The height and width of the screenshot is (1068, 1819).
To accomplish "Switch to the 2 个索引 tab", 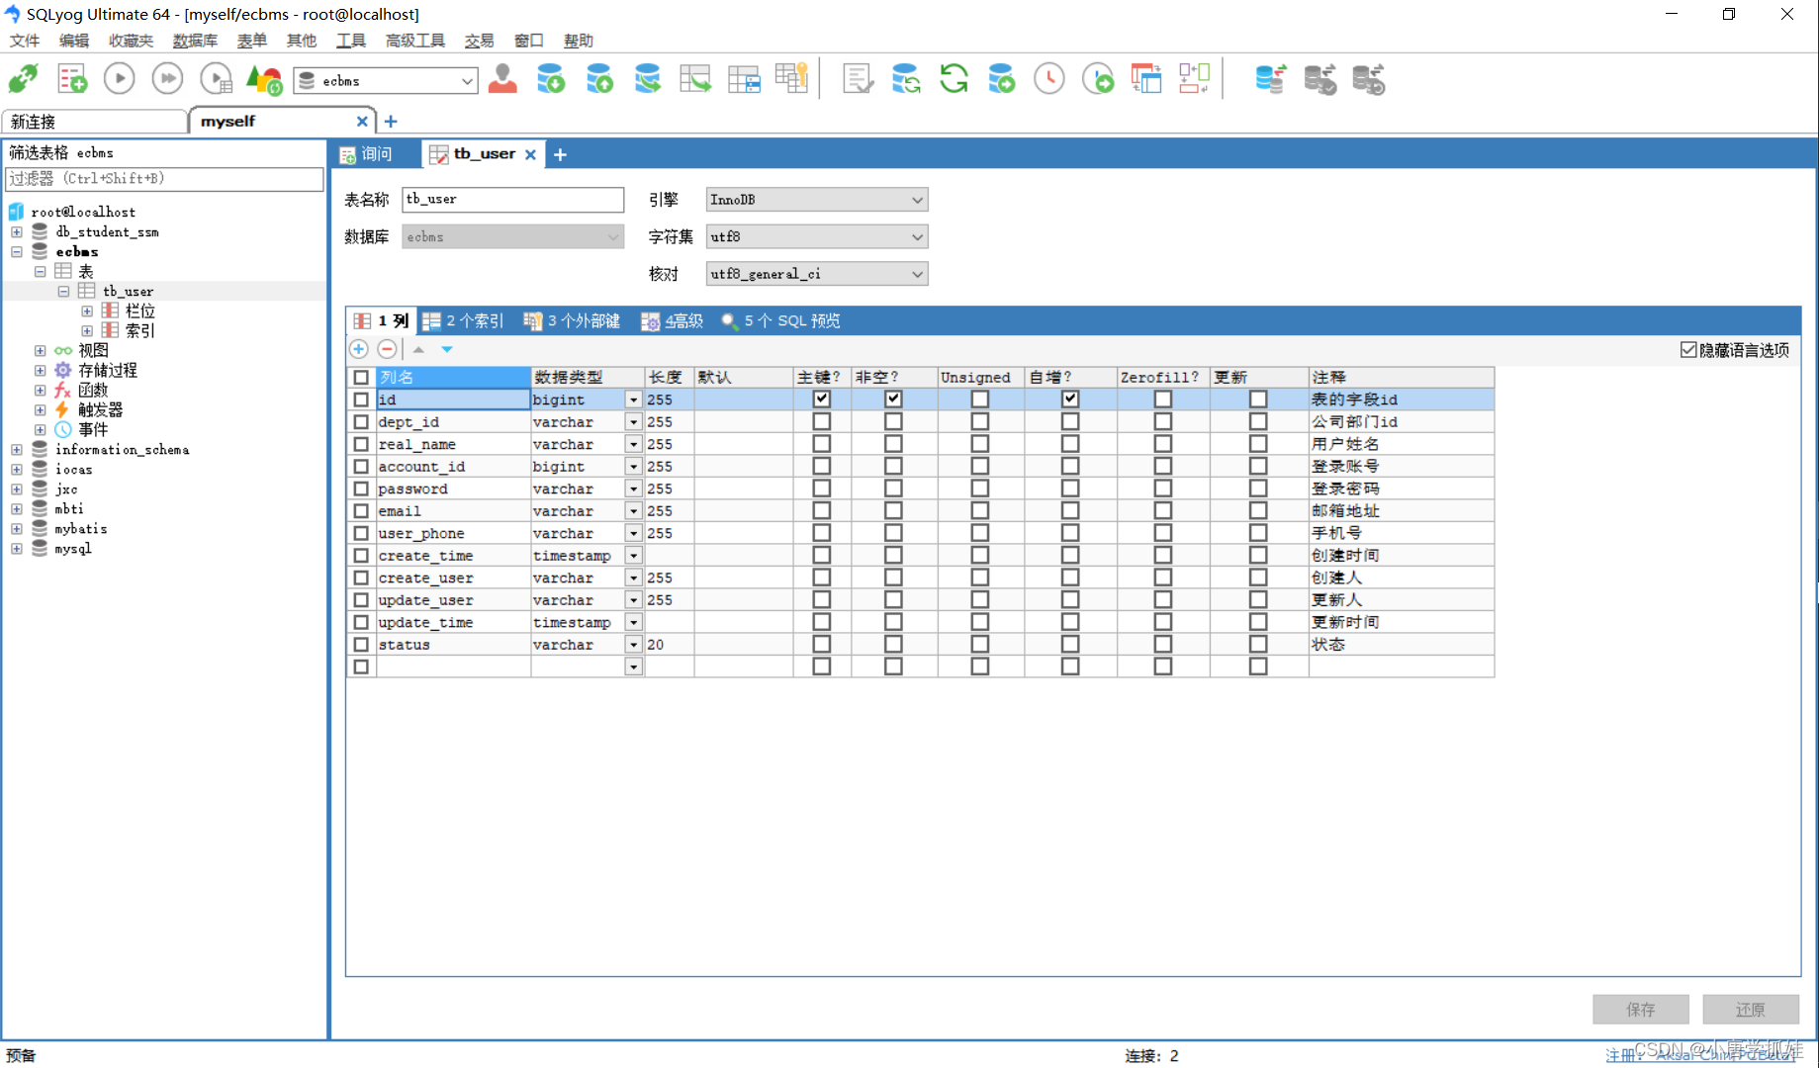I will point(463,320).
